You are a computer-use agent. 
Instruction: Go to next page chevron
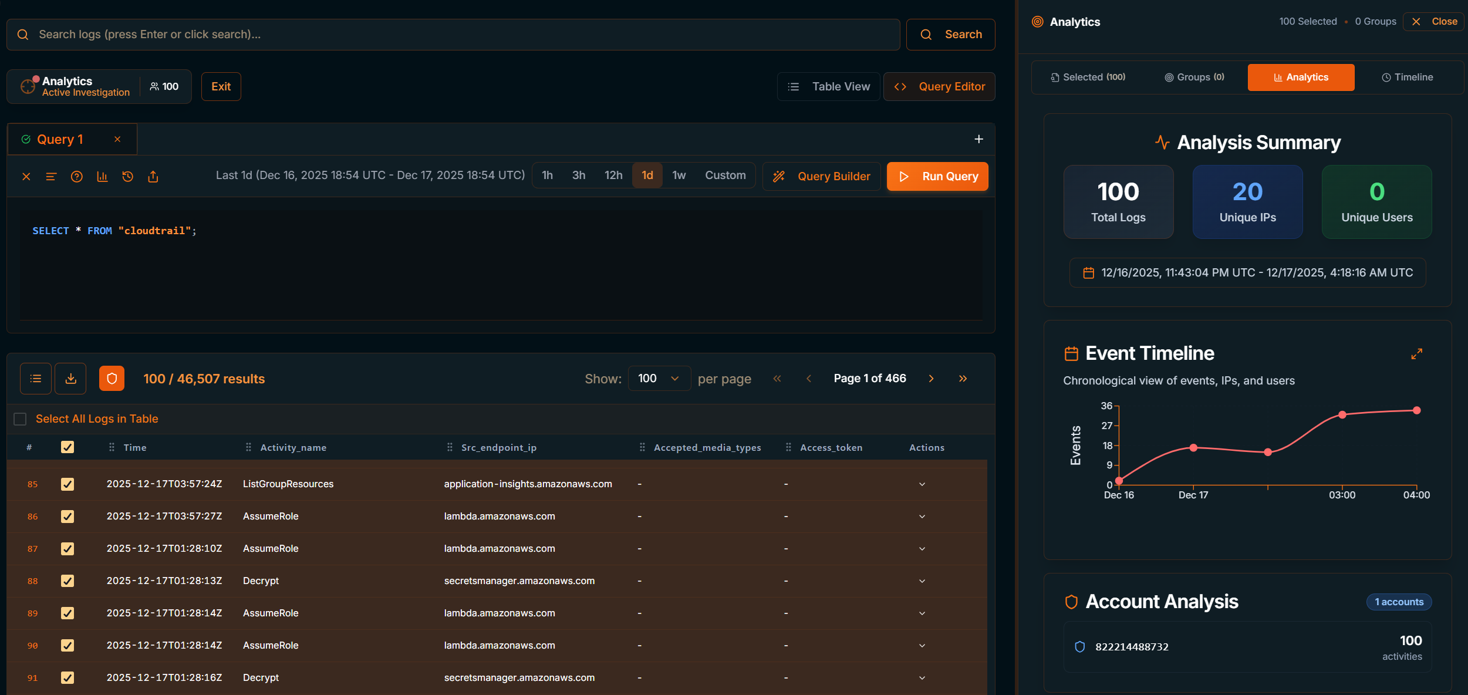pos(931,379)
